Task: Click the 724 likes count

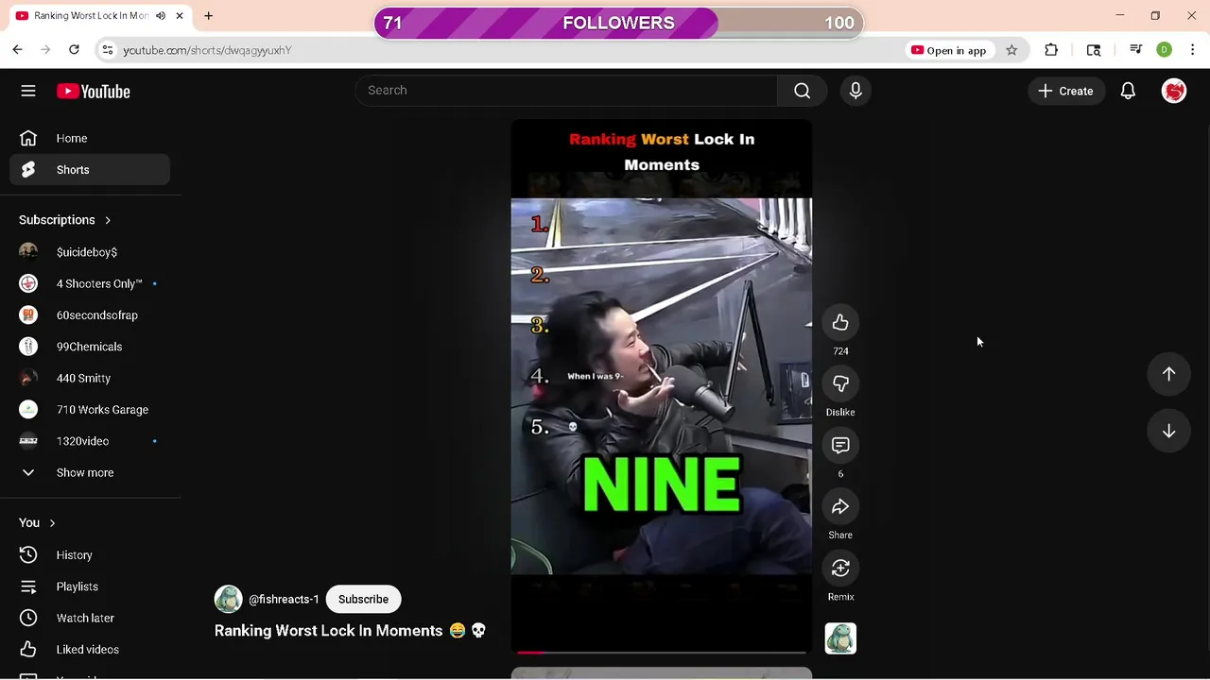Action: [840, 351]
